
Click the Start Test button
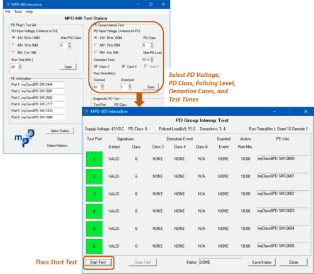[98, 262]
